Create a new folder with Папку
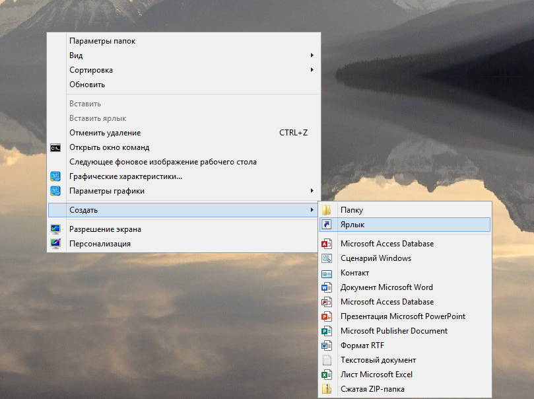Image resolution: width=534 pixels, height=399 pixels. click(x=405, y=210)
